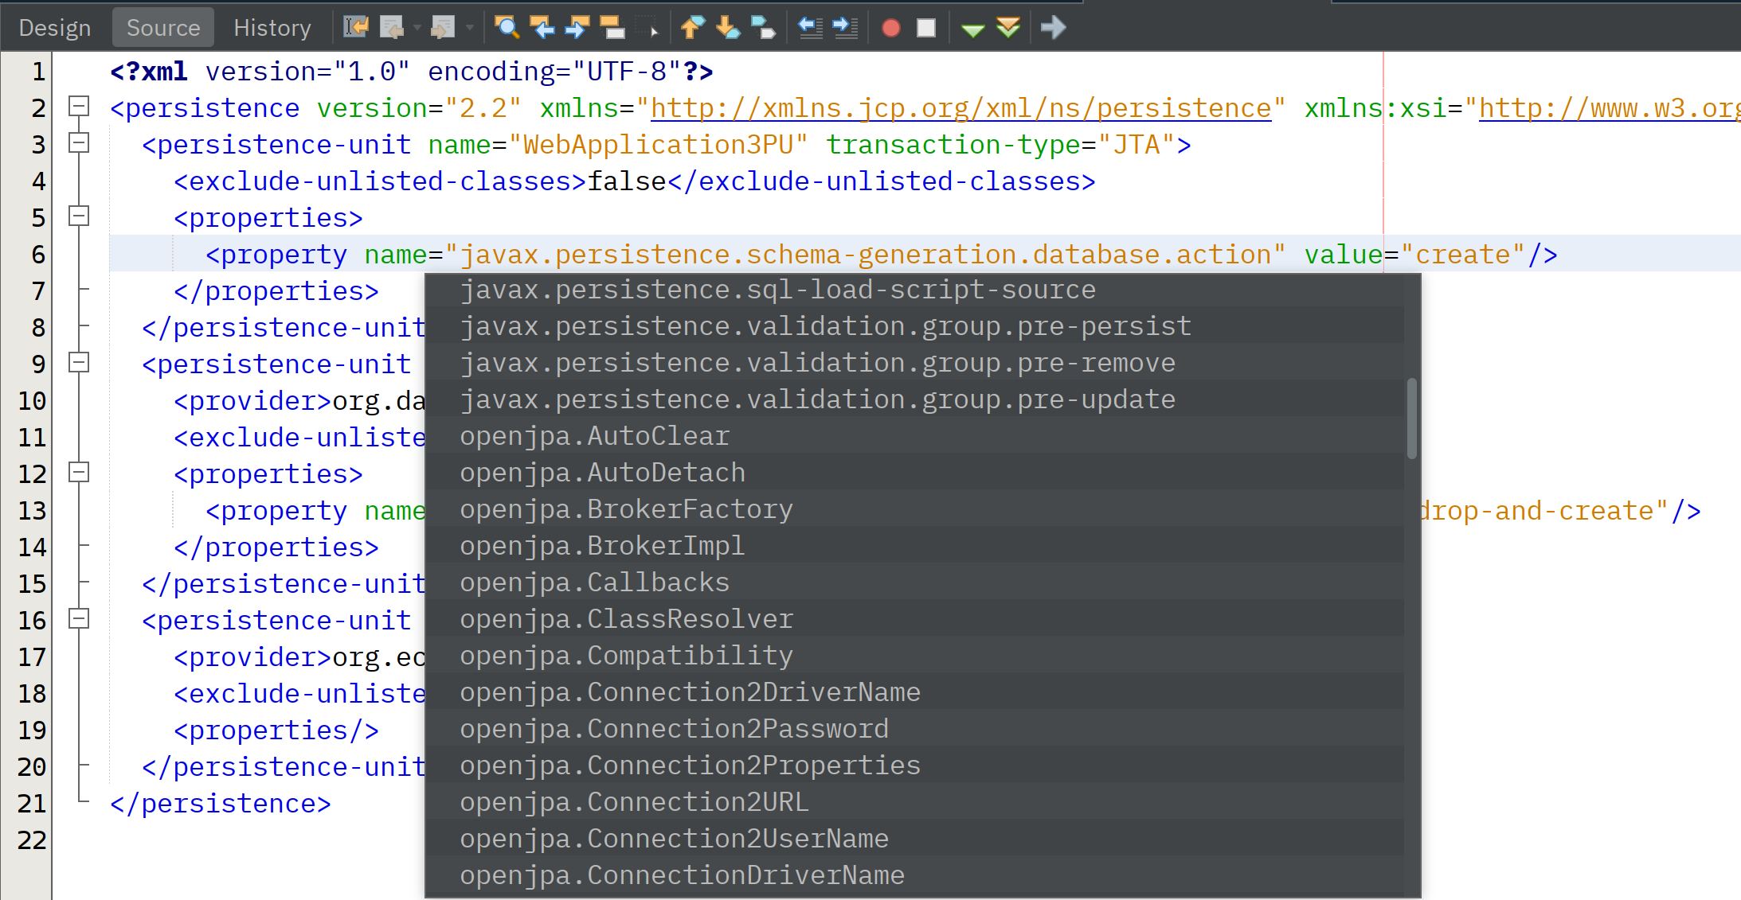Click Next Bookmark icon
Image resolution: width=1741 pixels, height=900 pixels.
[x=727, y=28]
